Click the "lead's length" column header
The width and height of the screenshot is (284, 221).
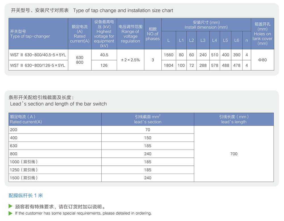(234, 119)
